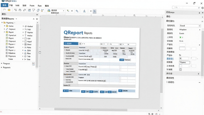This screenshot has height=115, width=204.
Task: Toggle the small grey checkbox in the properties panel
Action: click(181, 70)
